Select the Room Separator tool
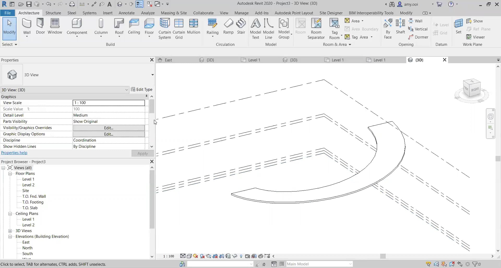Viewport: 501px width, 268px height. click(x=316, y=28)
